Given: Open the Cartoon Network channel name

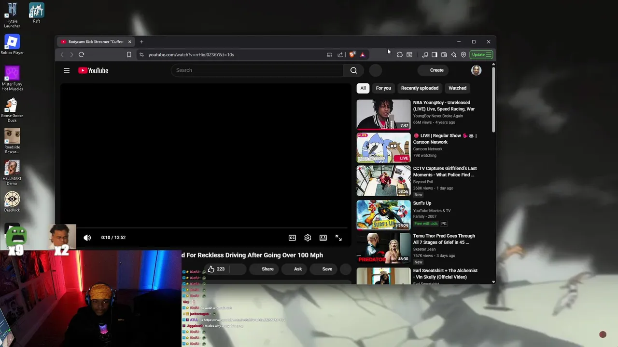Looking at the screenshot, I should click(427, 149).
